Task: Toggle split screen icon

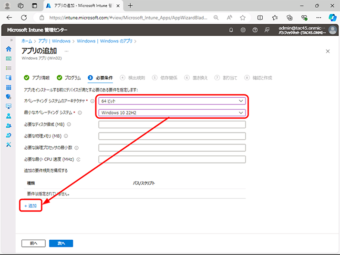Action: click(260, 18)
